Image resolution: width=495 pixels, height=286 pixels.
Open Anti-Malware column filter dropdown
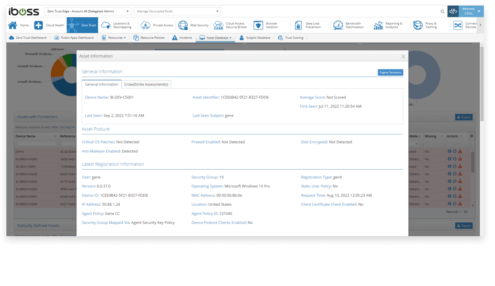point(414,144)
